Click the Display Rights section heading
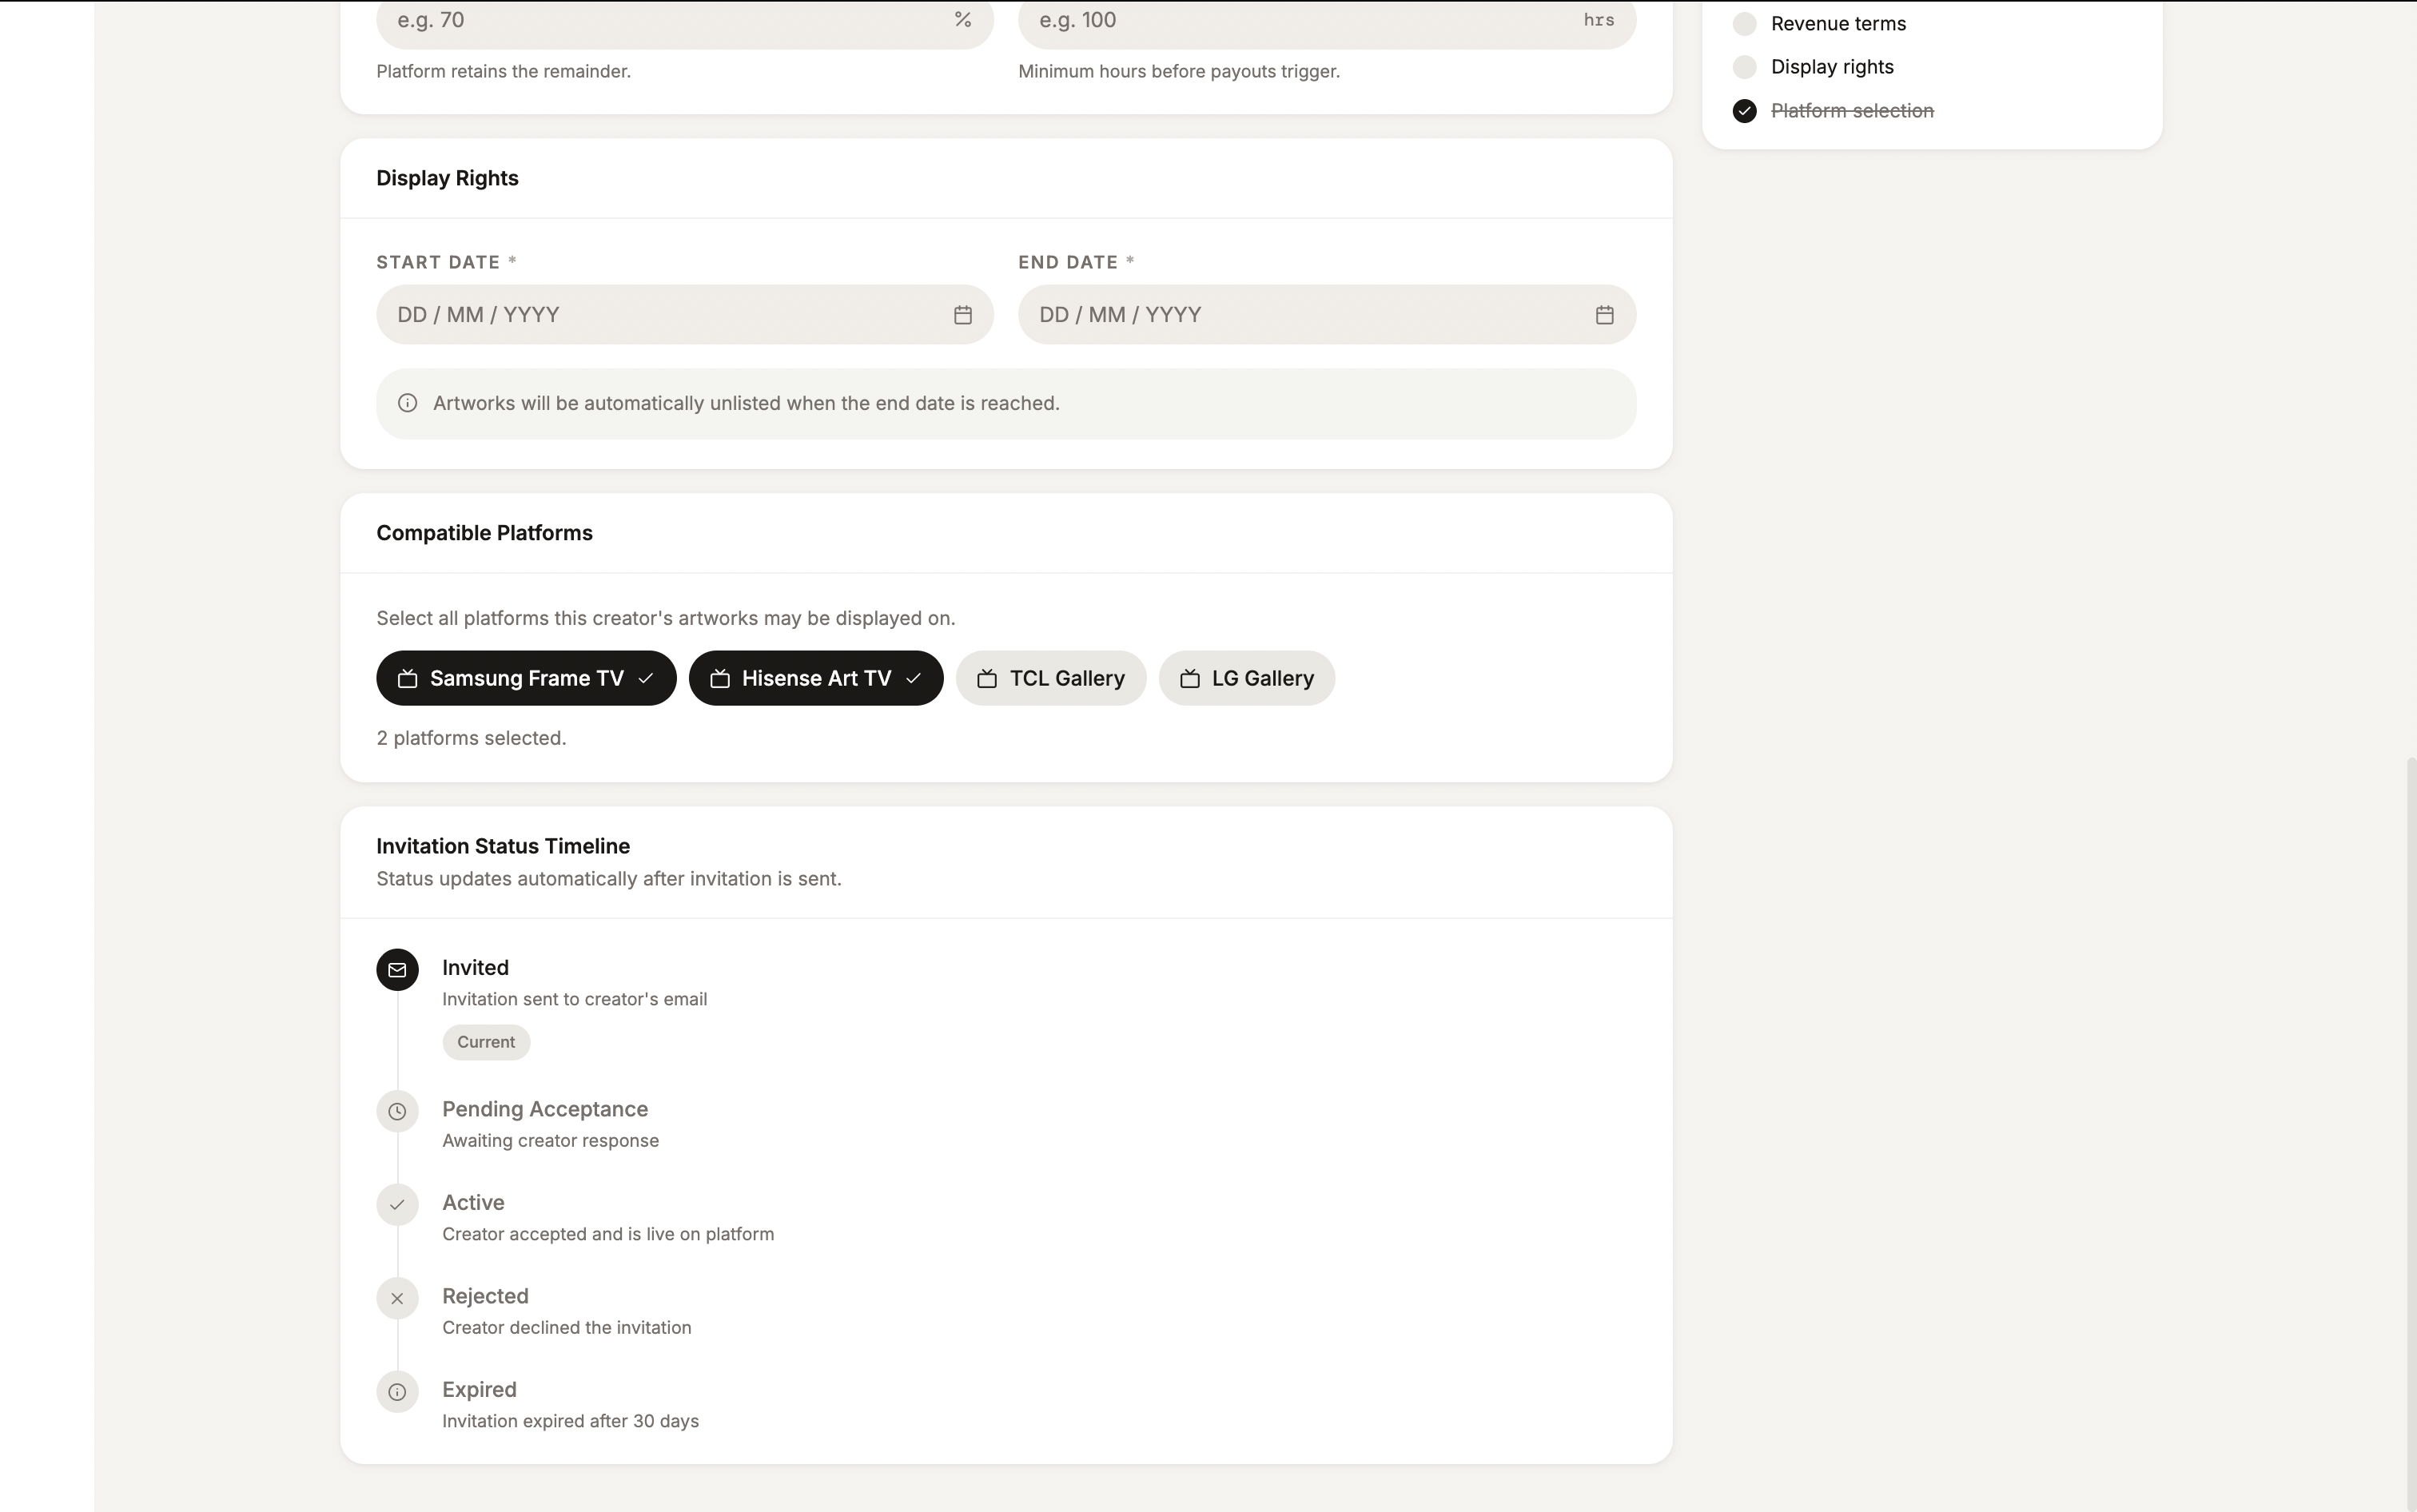The height and width of the screenshot is (1512, 2417). 447,178
